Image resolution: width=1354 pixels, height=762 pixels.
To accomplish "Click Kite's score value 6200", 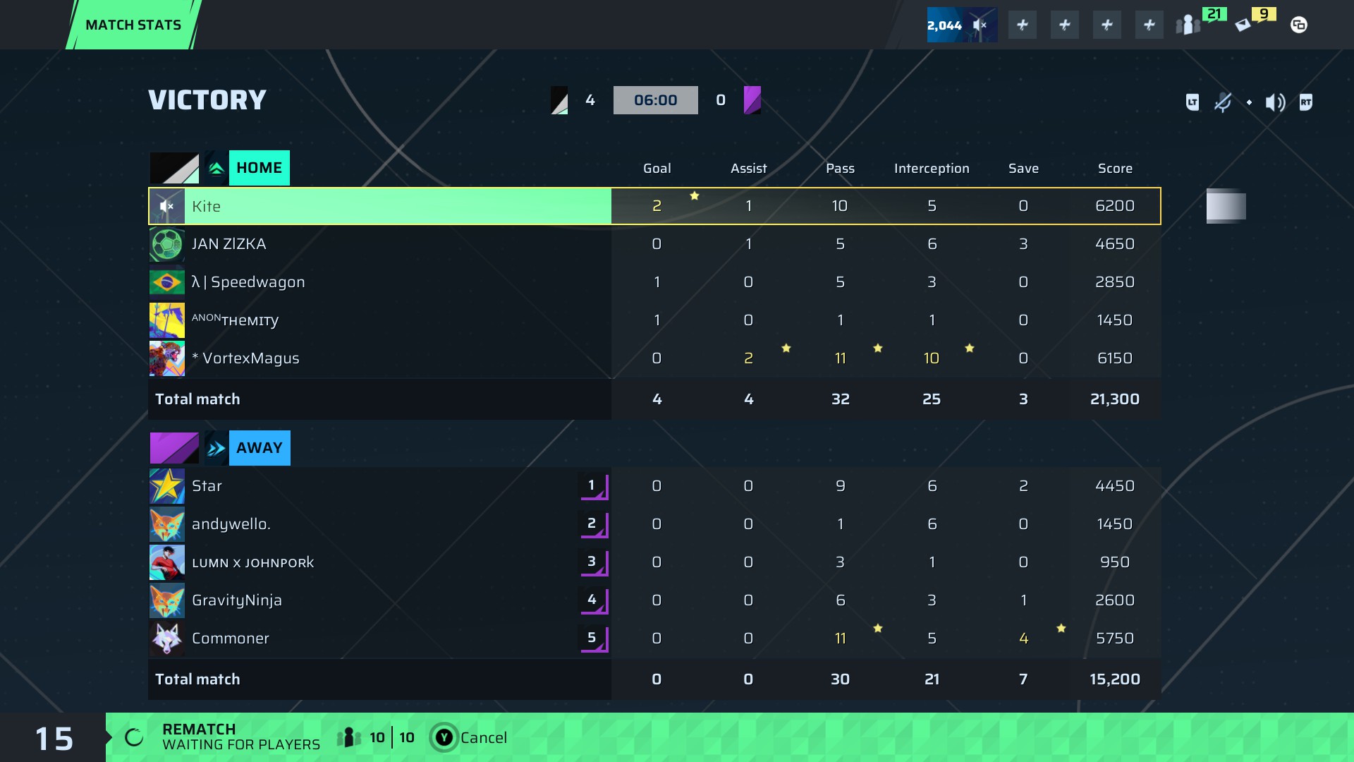I will [1115, 206].
